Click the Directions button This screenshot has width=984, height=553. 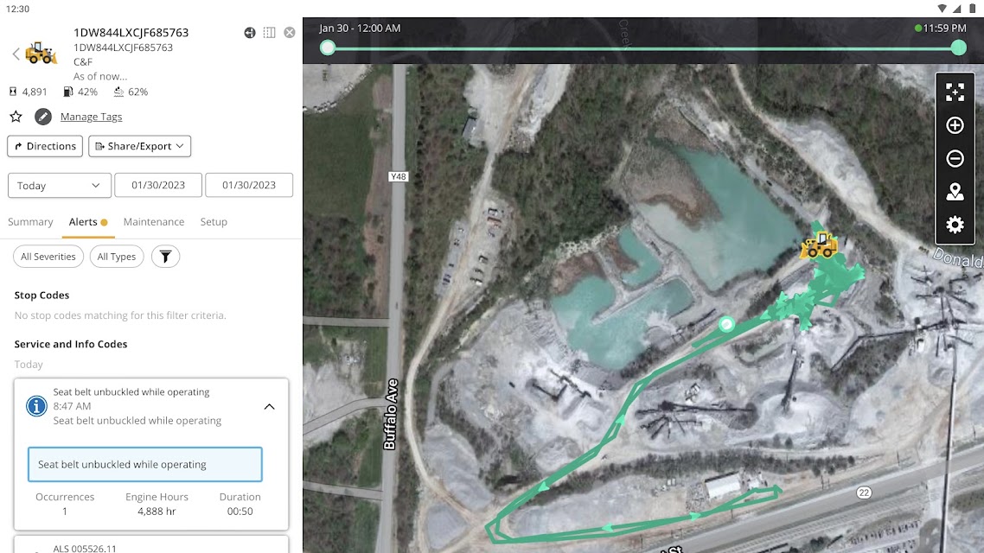pos(45,146)
